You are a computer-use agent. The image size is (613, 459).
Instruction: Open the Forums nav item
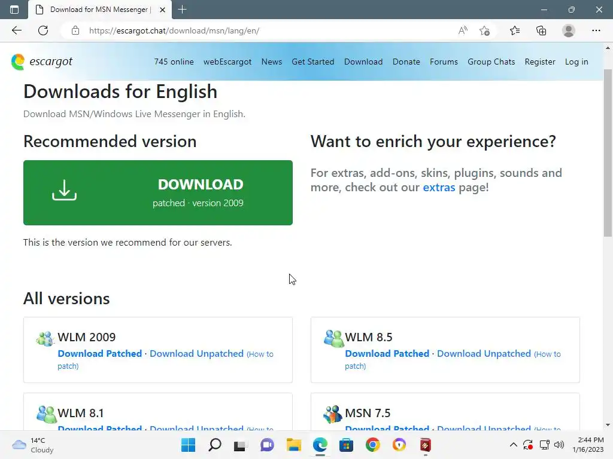(x=444, y=62)
